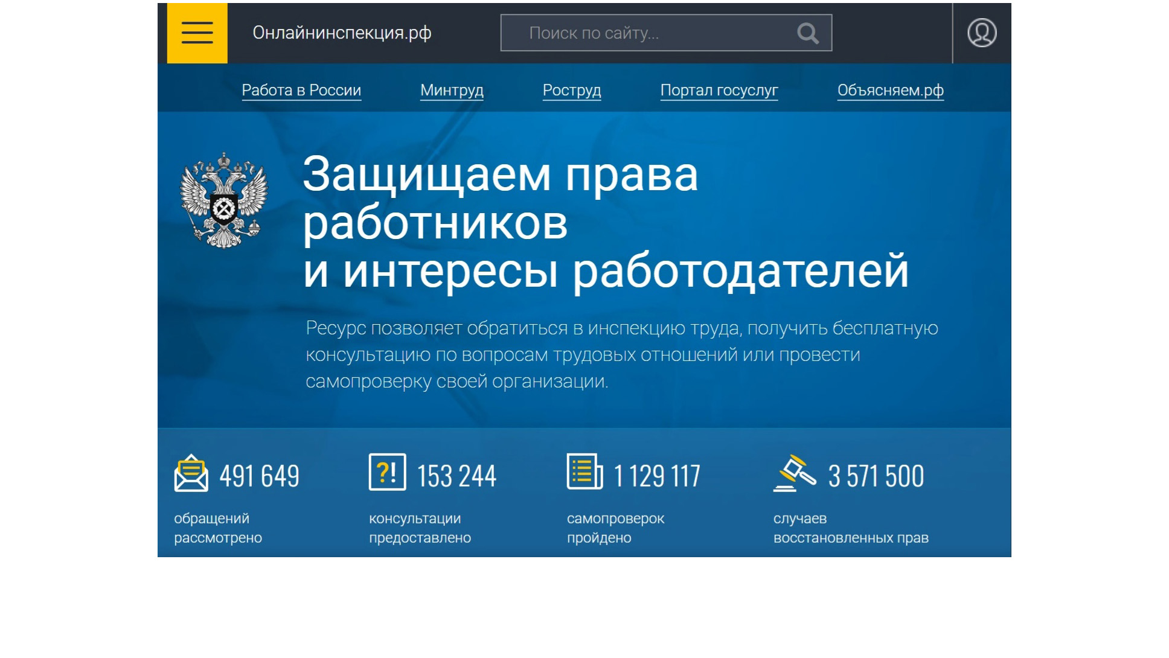This screenshot has width=1169, height=658.
Task: Open the 'Минтруд' link
Action: pyautogui.click(x=452, y=91)
